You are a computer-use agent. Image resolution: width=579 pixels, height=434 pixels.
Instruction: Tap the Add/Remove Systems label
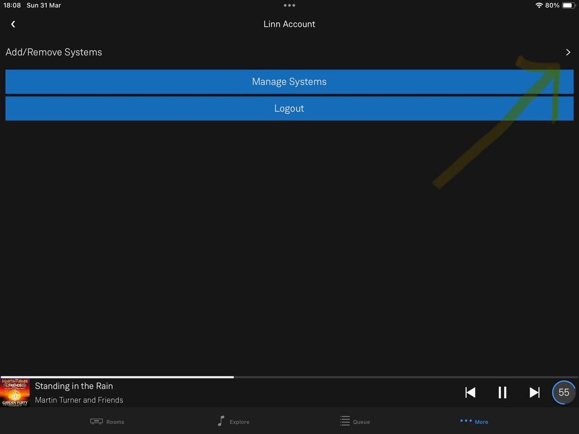[x=54, y=52]
